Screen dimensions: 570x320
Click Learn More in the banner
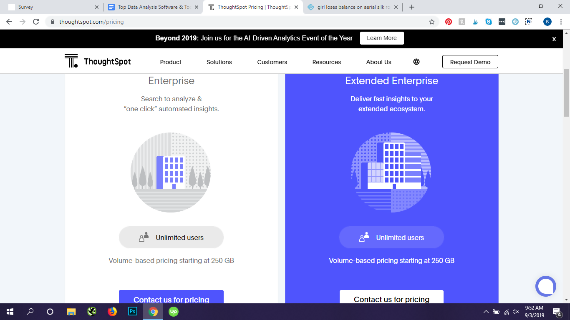click(x=381, y=38)
